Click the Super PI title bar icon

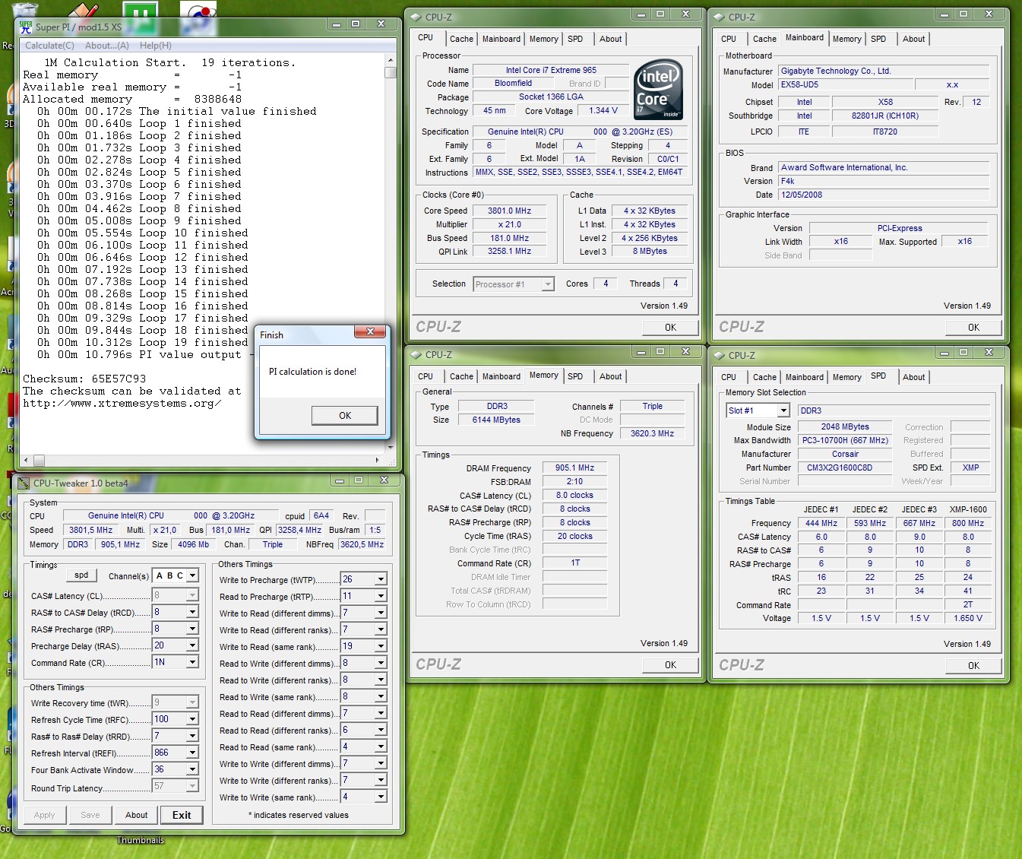pos(26,27)
